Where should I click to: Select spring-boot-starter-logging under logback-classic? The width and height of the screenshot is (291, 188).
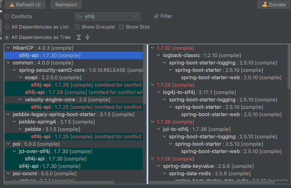223,63
